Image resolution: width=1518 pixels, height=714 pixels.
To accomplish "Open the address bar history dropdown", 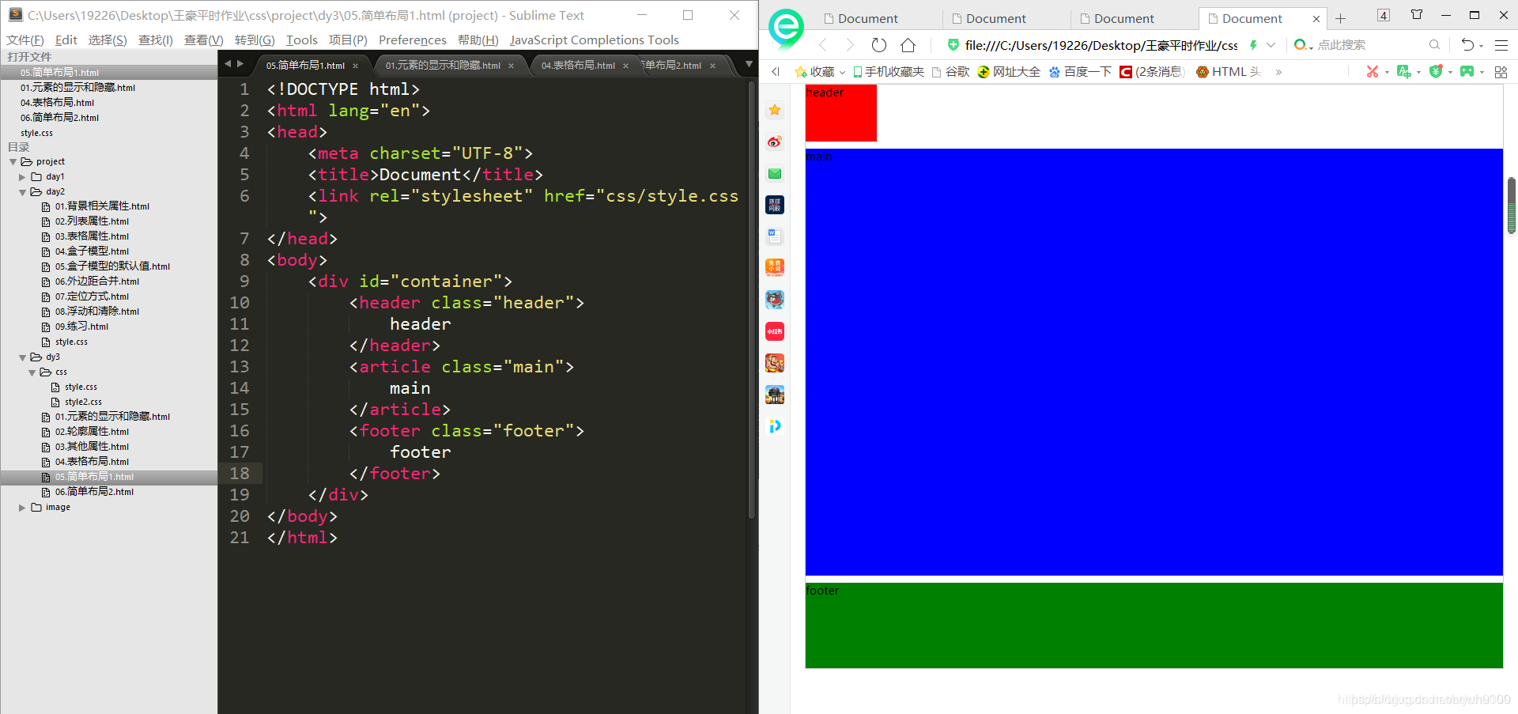I will (x=1271, y=45).
